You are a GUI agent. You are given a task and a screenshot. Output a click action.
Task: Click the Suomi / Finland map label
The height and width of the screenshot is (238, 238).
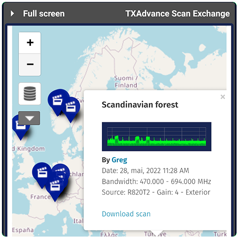tap(126, 82)
